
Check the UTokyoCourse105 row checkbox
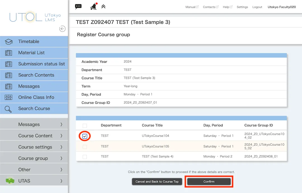point(85,147)
